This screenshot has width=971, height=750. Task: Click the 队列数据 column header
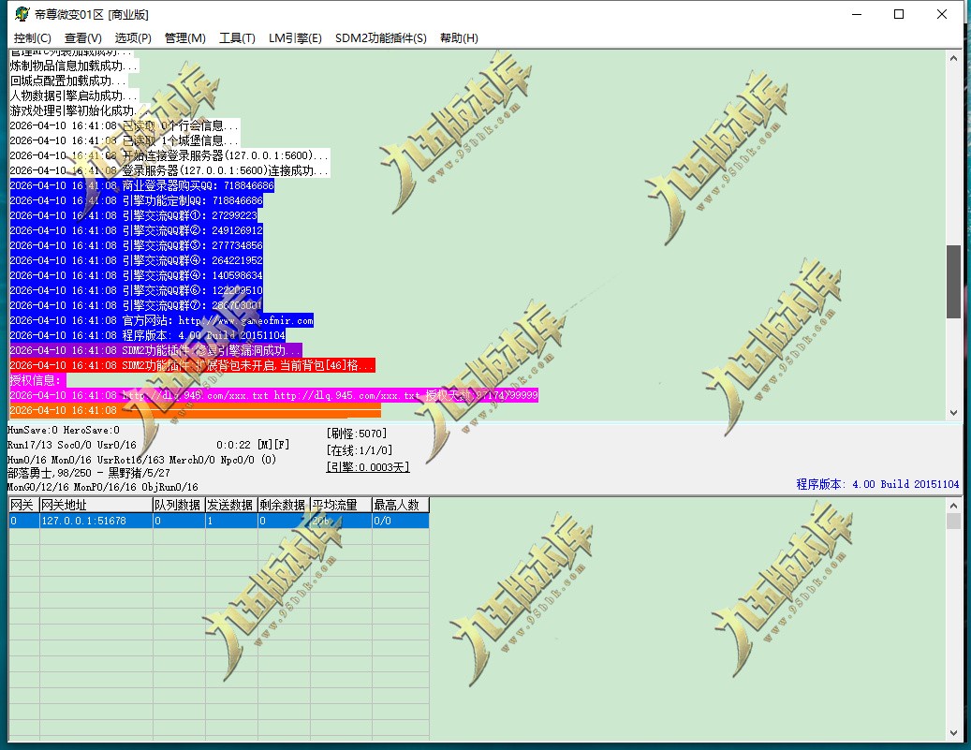coord(179,505)
